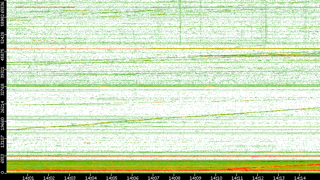The width and height of the screenshot is (320, 180).
Task: Click the 14:12 time axis label
Action: tap(258, 178)
